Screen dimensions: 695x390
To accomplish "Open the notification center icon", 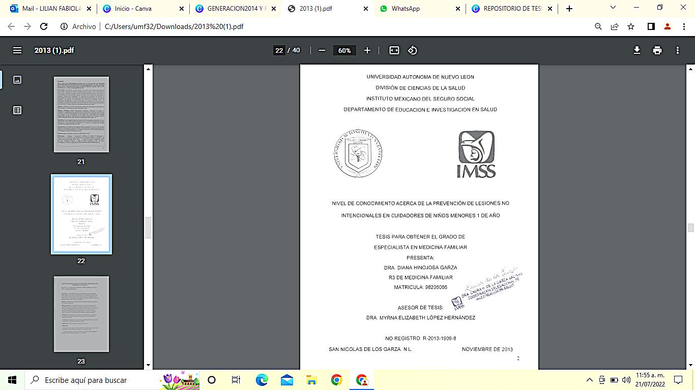I will click(x=678, y=380).
